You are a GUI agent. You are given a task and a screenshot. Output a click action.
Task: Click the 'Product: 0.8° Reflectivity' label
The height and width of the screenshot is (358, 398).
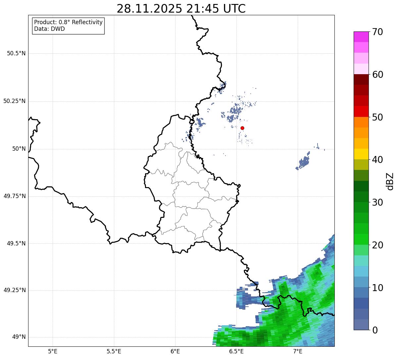click(69, 22)
